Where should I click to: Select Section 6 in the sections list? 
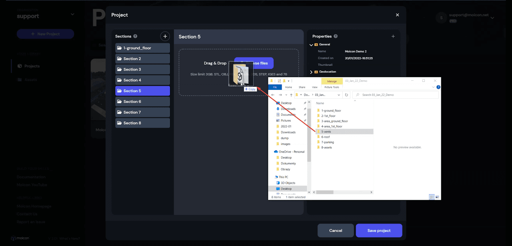click(x=142, y=102)
